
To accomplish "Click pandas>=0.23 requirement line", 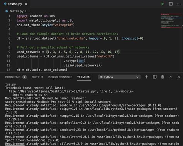I will (x=92, y=131).
